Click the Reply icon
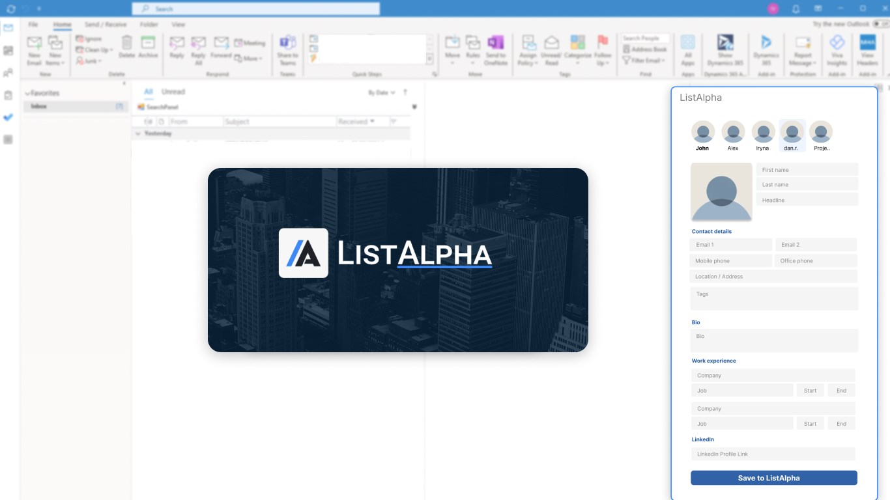This screenshot has height=500, width=890. (177, 44)
